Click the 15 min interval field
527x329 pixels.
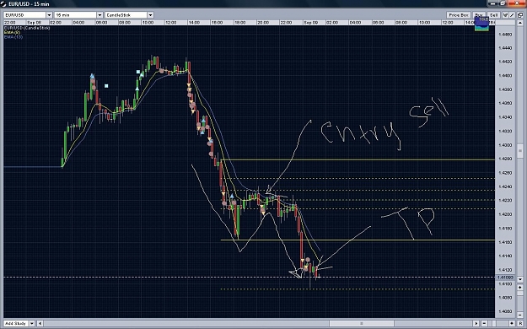click(x=76, y=15)
